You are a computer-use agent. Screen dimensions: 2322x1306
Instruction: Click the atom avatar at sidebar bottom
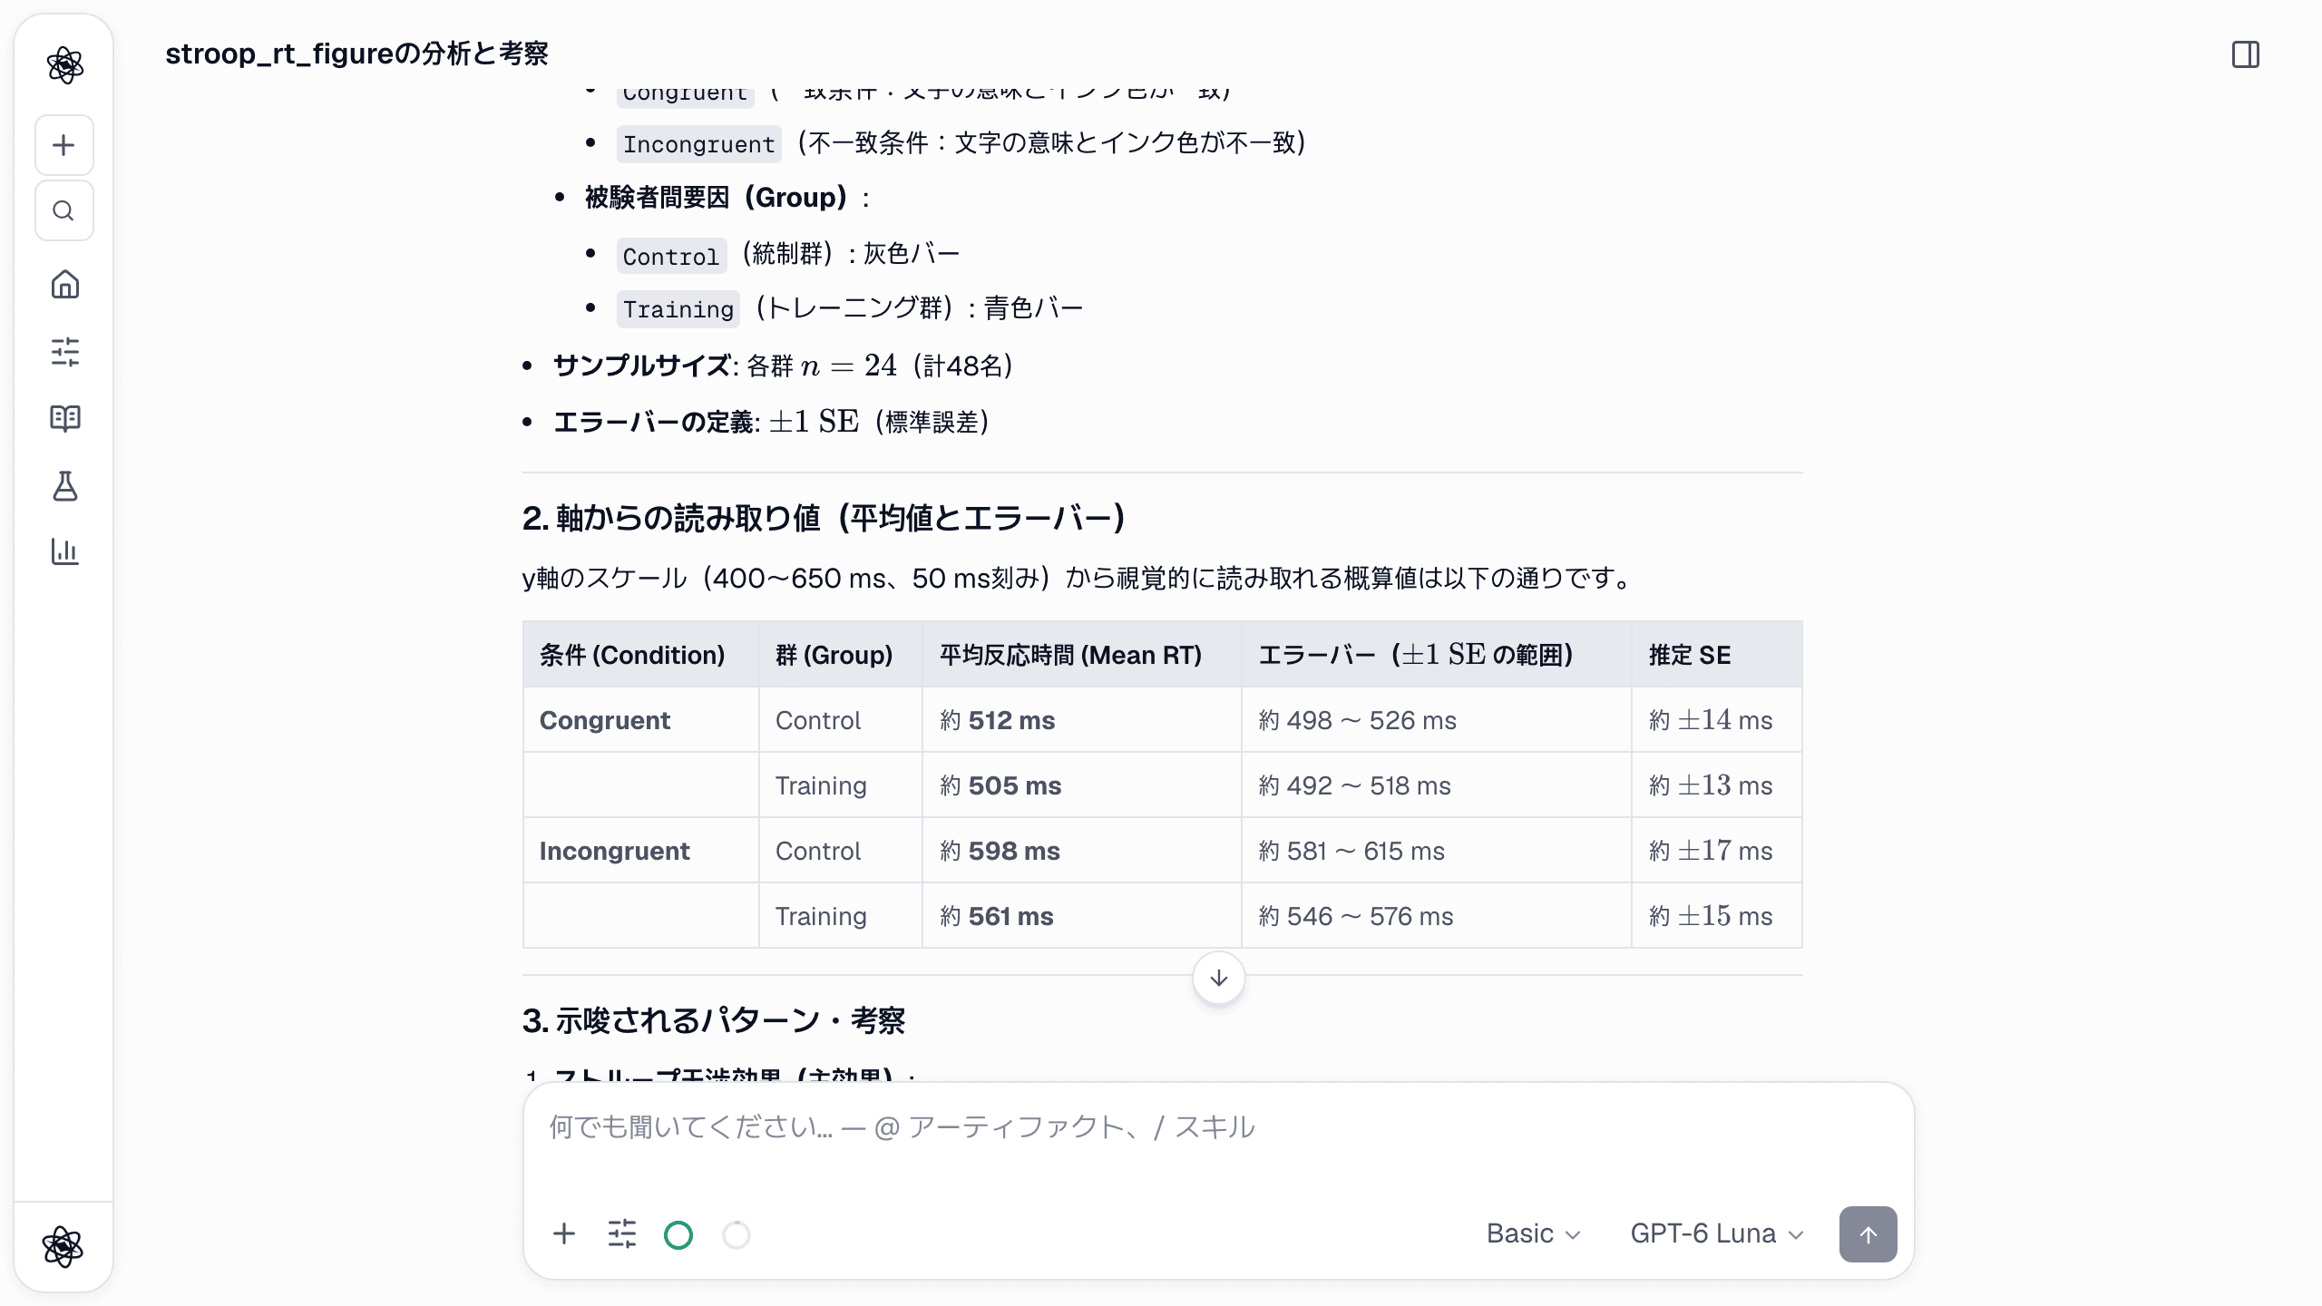63,1246
